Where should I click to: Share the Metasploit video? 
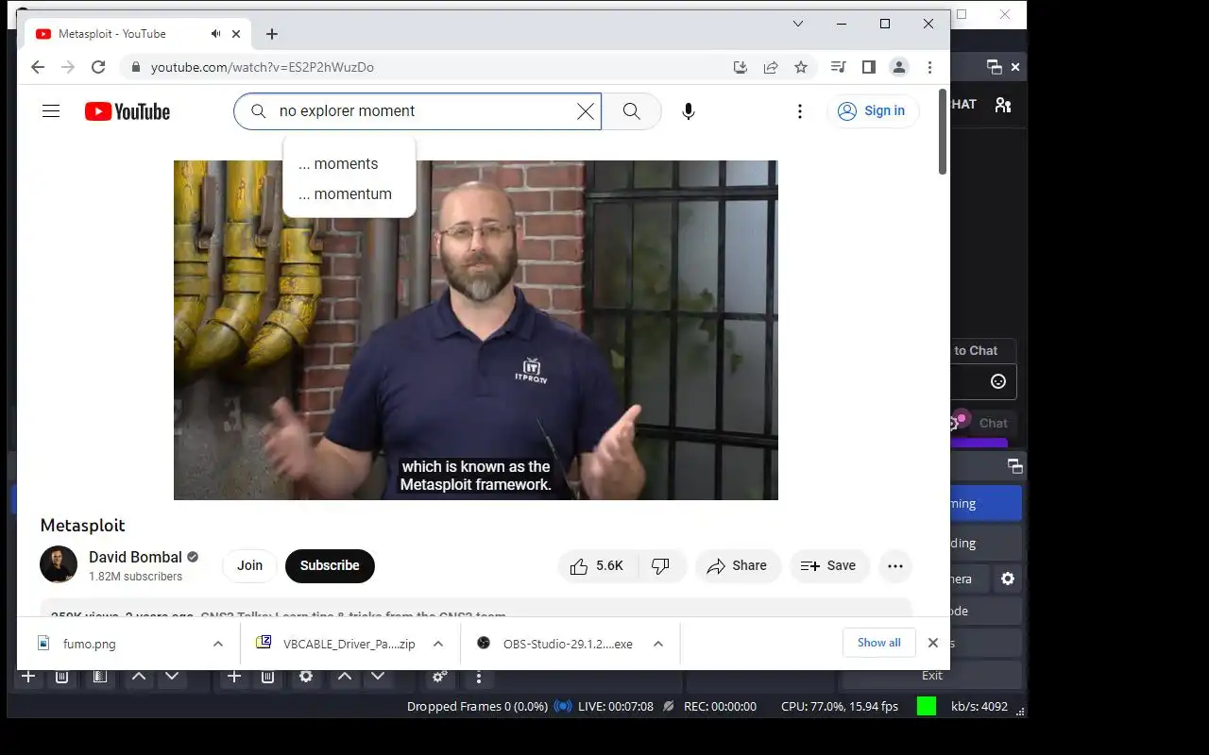point(738,565)
